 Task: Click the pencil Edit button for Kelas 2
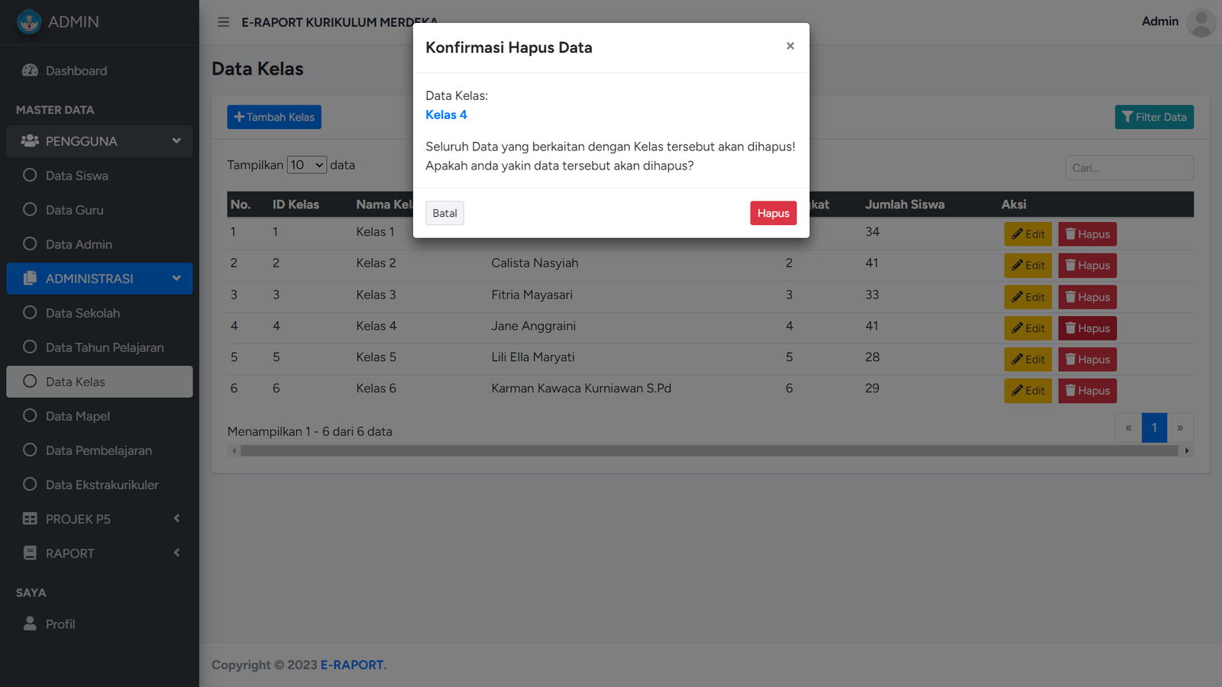click(1027, 266)
